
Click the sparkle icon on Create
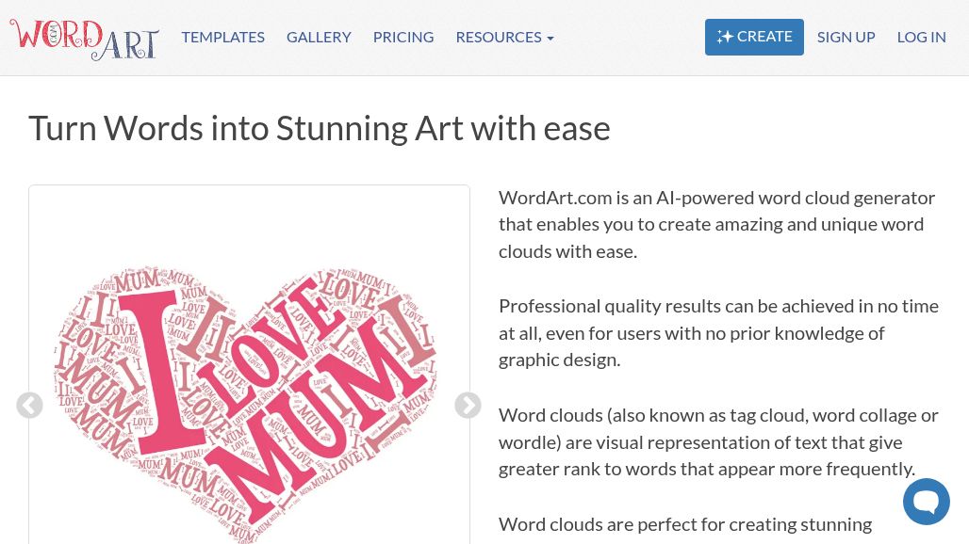pos(724,37)
